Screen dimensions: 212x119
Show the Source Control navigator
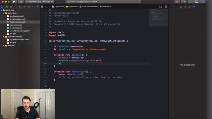tap(7, 7)
